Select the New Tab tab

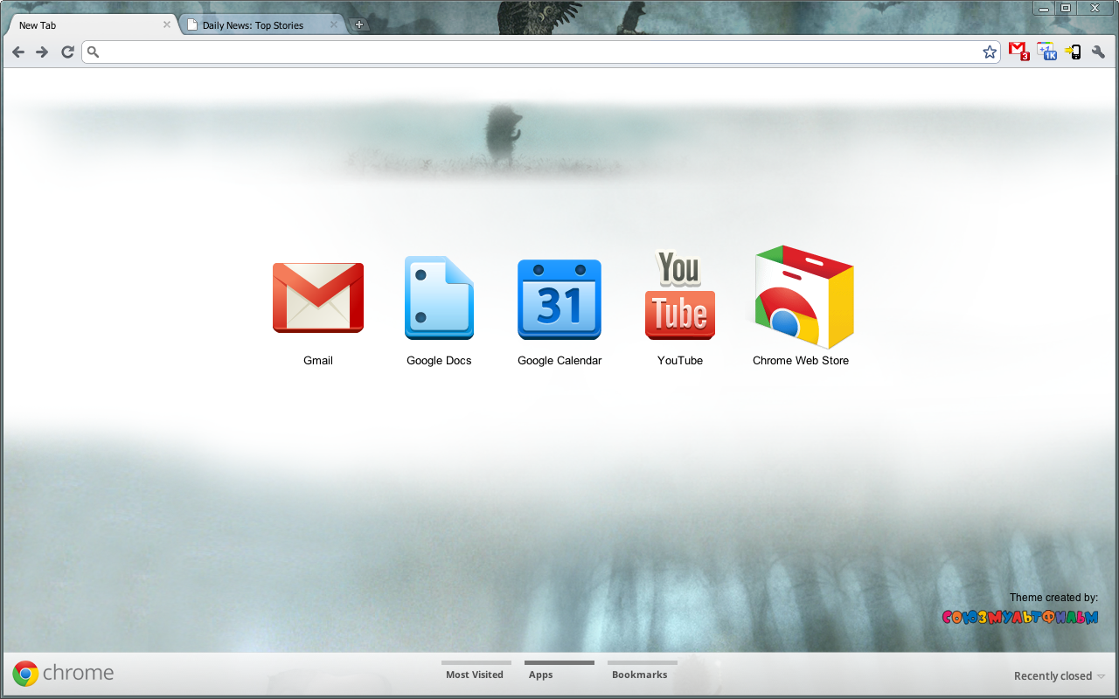(90, 25)
